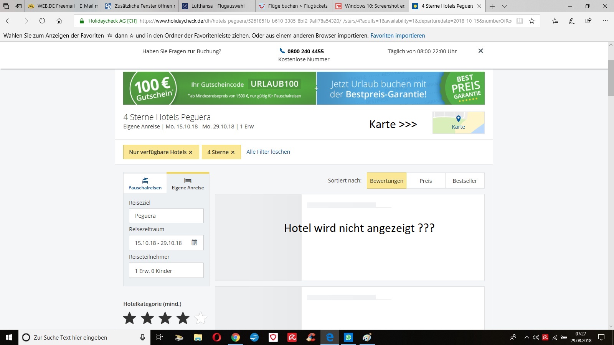This screenshot has width=614, height=345.
Task: Click the Favoriten importieren link
Action: pos(398,36)
